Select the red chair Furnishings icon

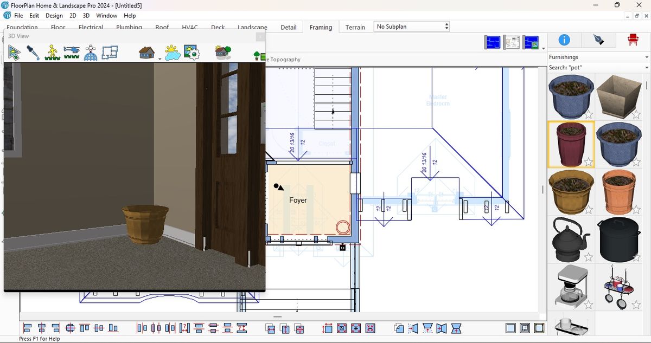[633, 40]
